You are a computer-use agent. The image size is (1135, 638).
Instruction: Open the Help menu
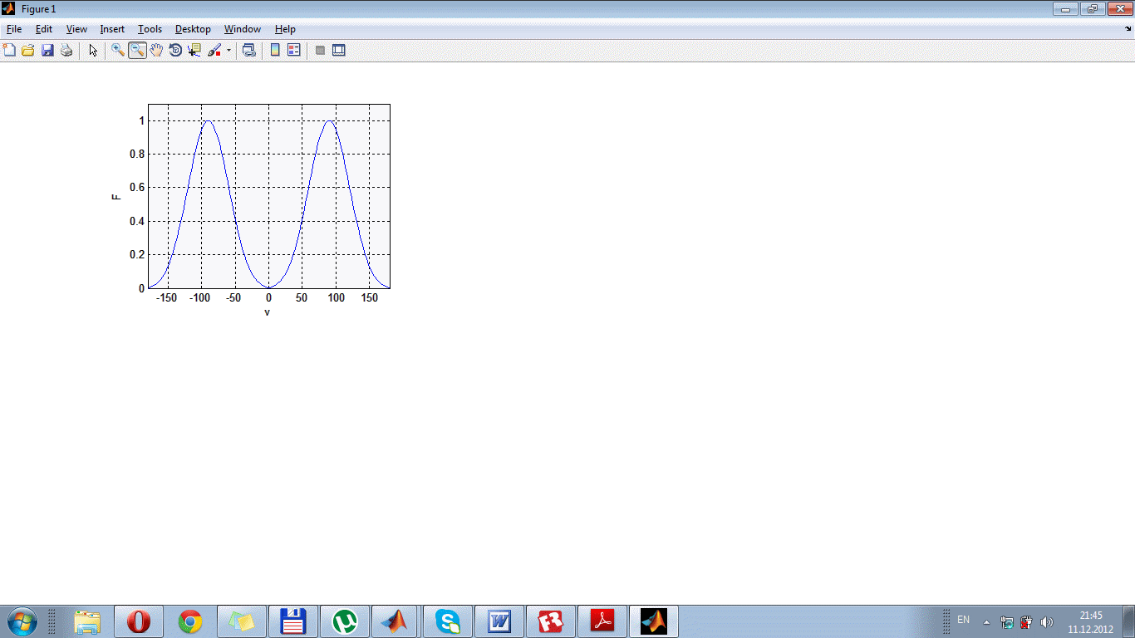pos(285,29)
